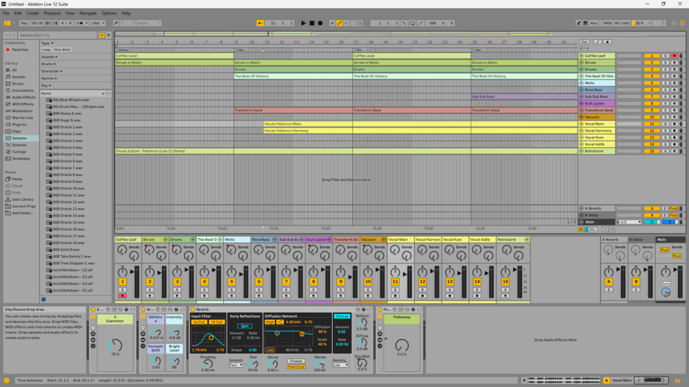Open the Create menu
Image resolution: width=689 pixels, height=387 pixels.
32,13
